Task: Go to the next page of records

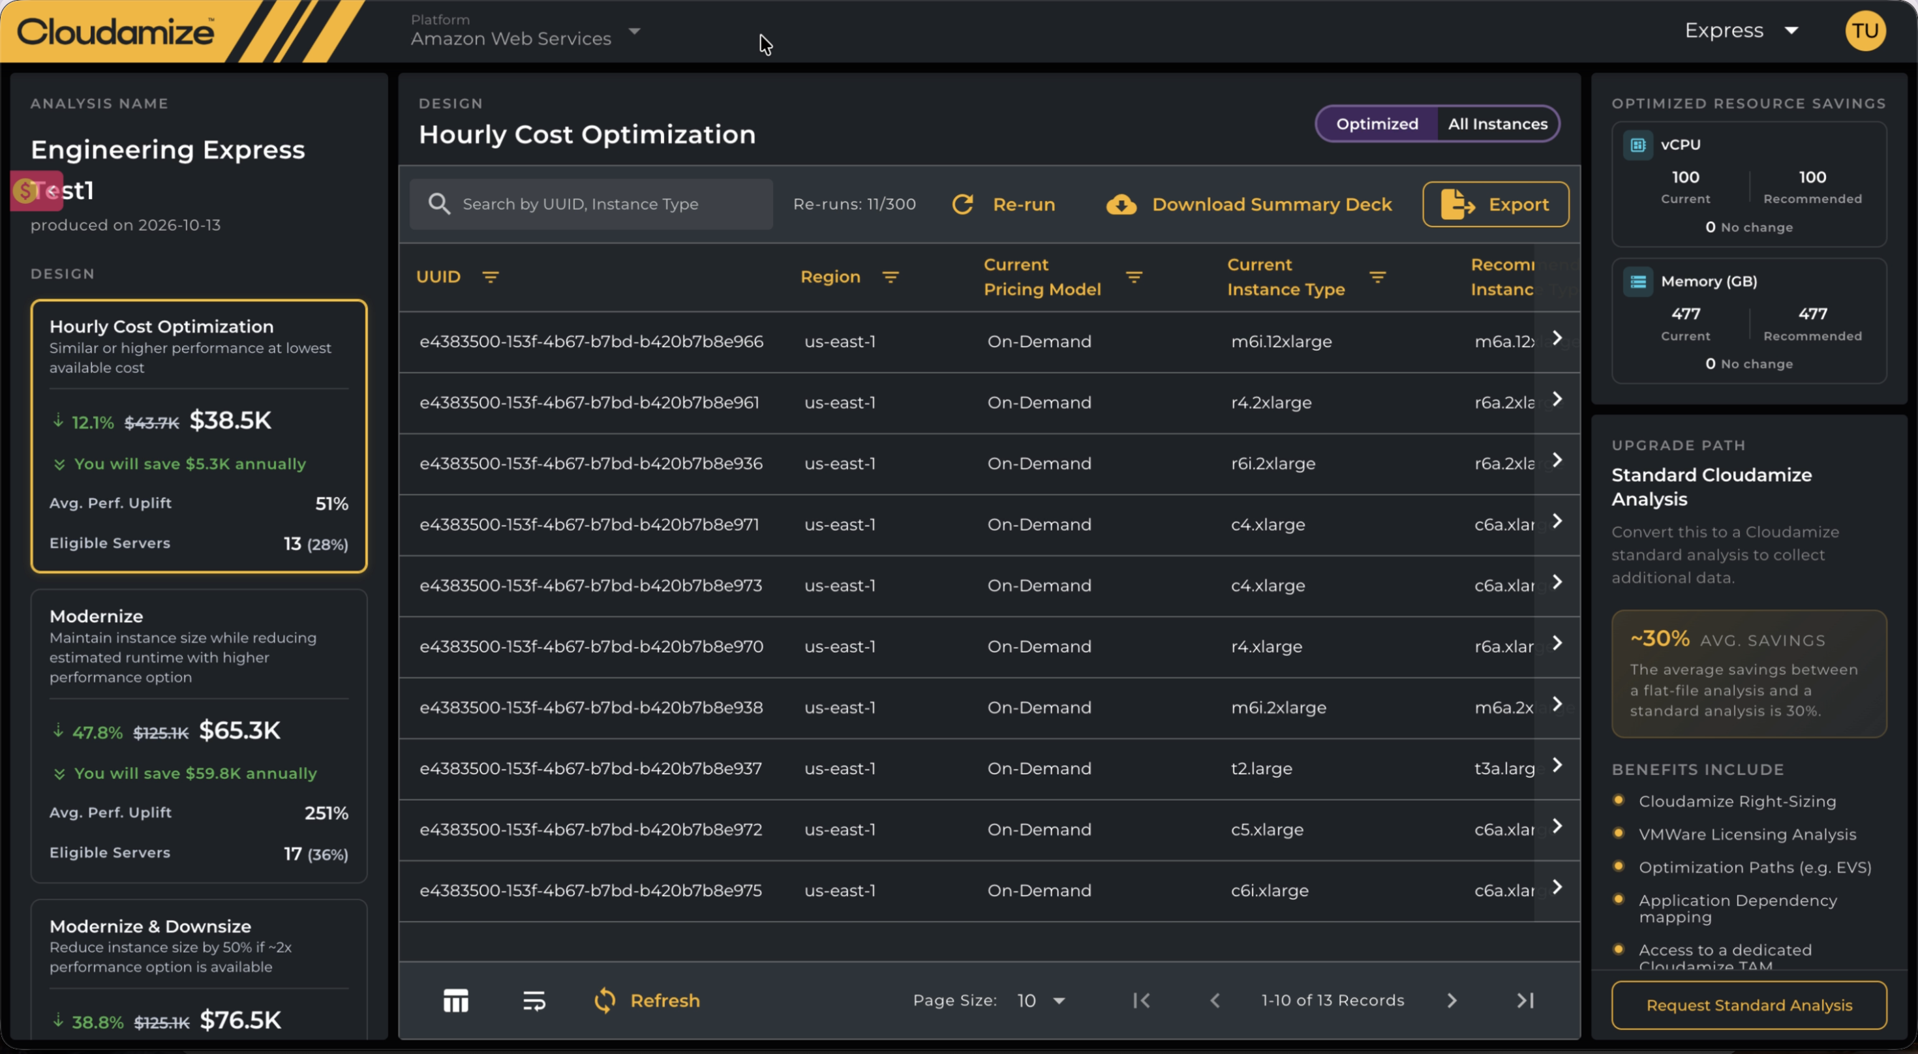Action: [1451, 1001]
